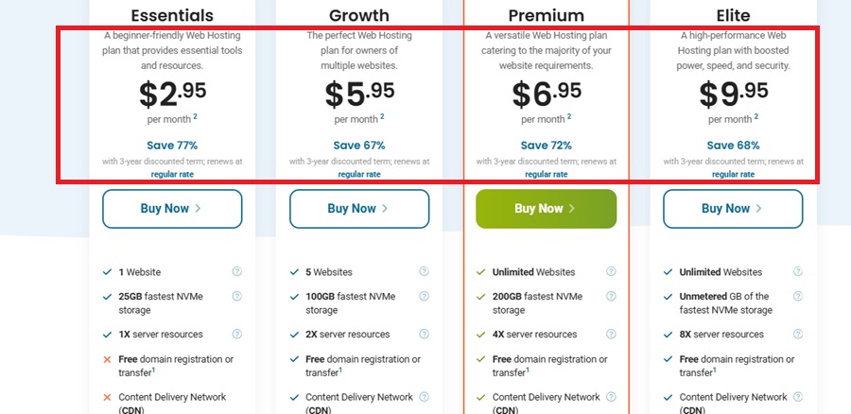Show info for 4X server resources

point(611,335)
